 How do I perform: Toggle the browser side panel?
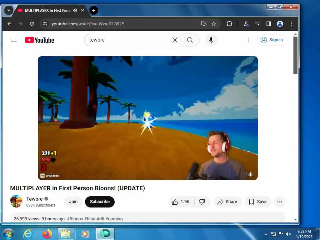268,24
